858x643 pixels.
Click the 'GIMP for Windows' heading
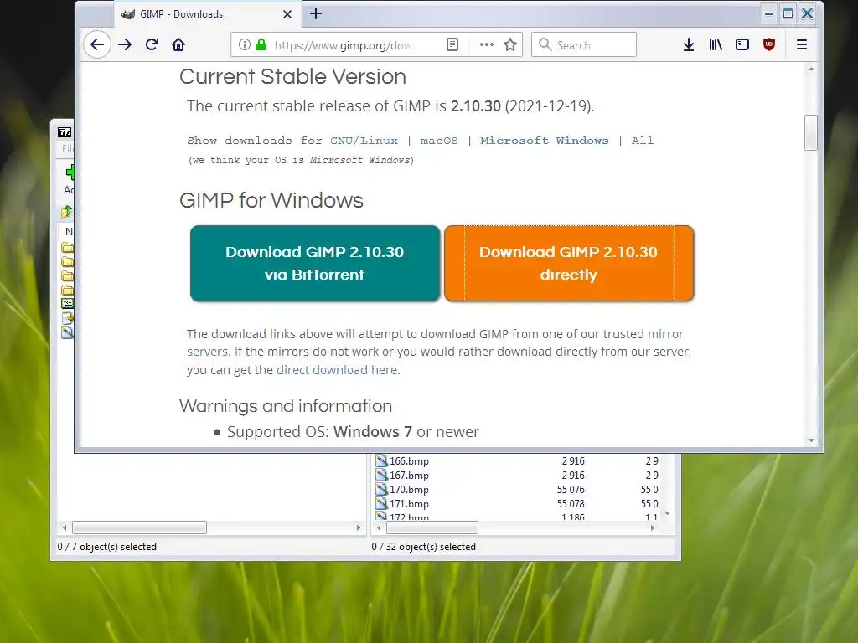(271, 201)
